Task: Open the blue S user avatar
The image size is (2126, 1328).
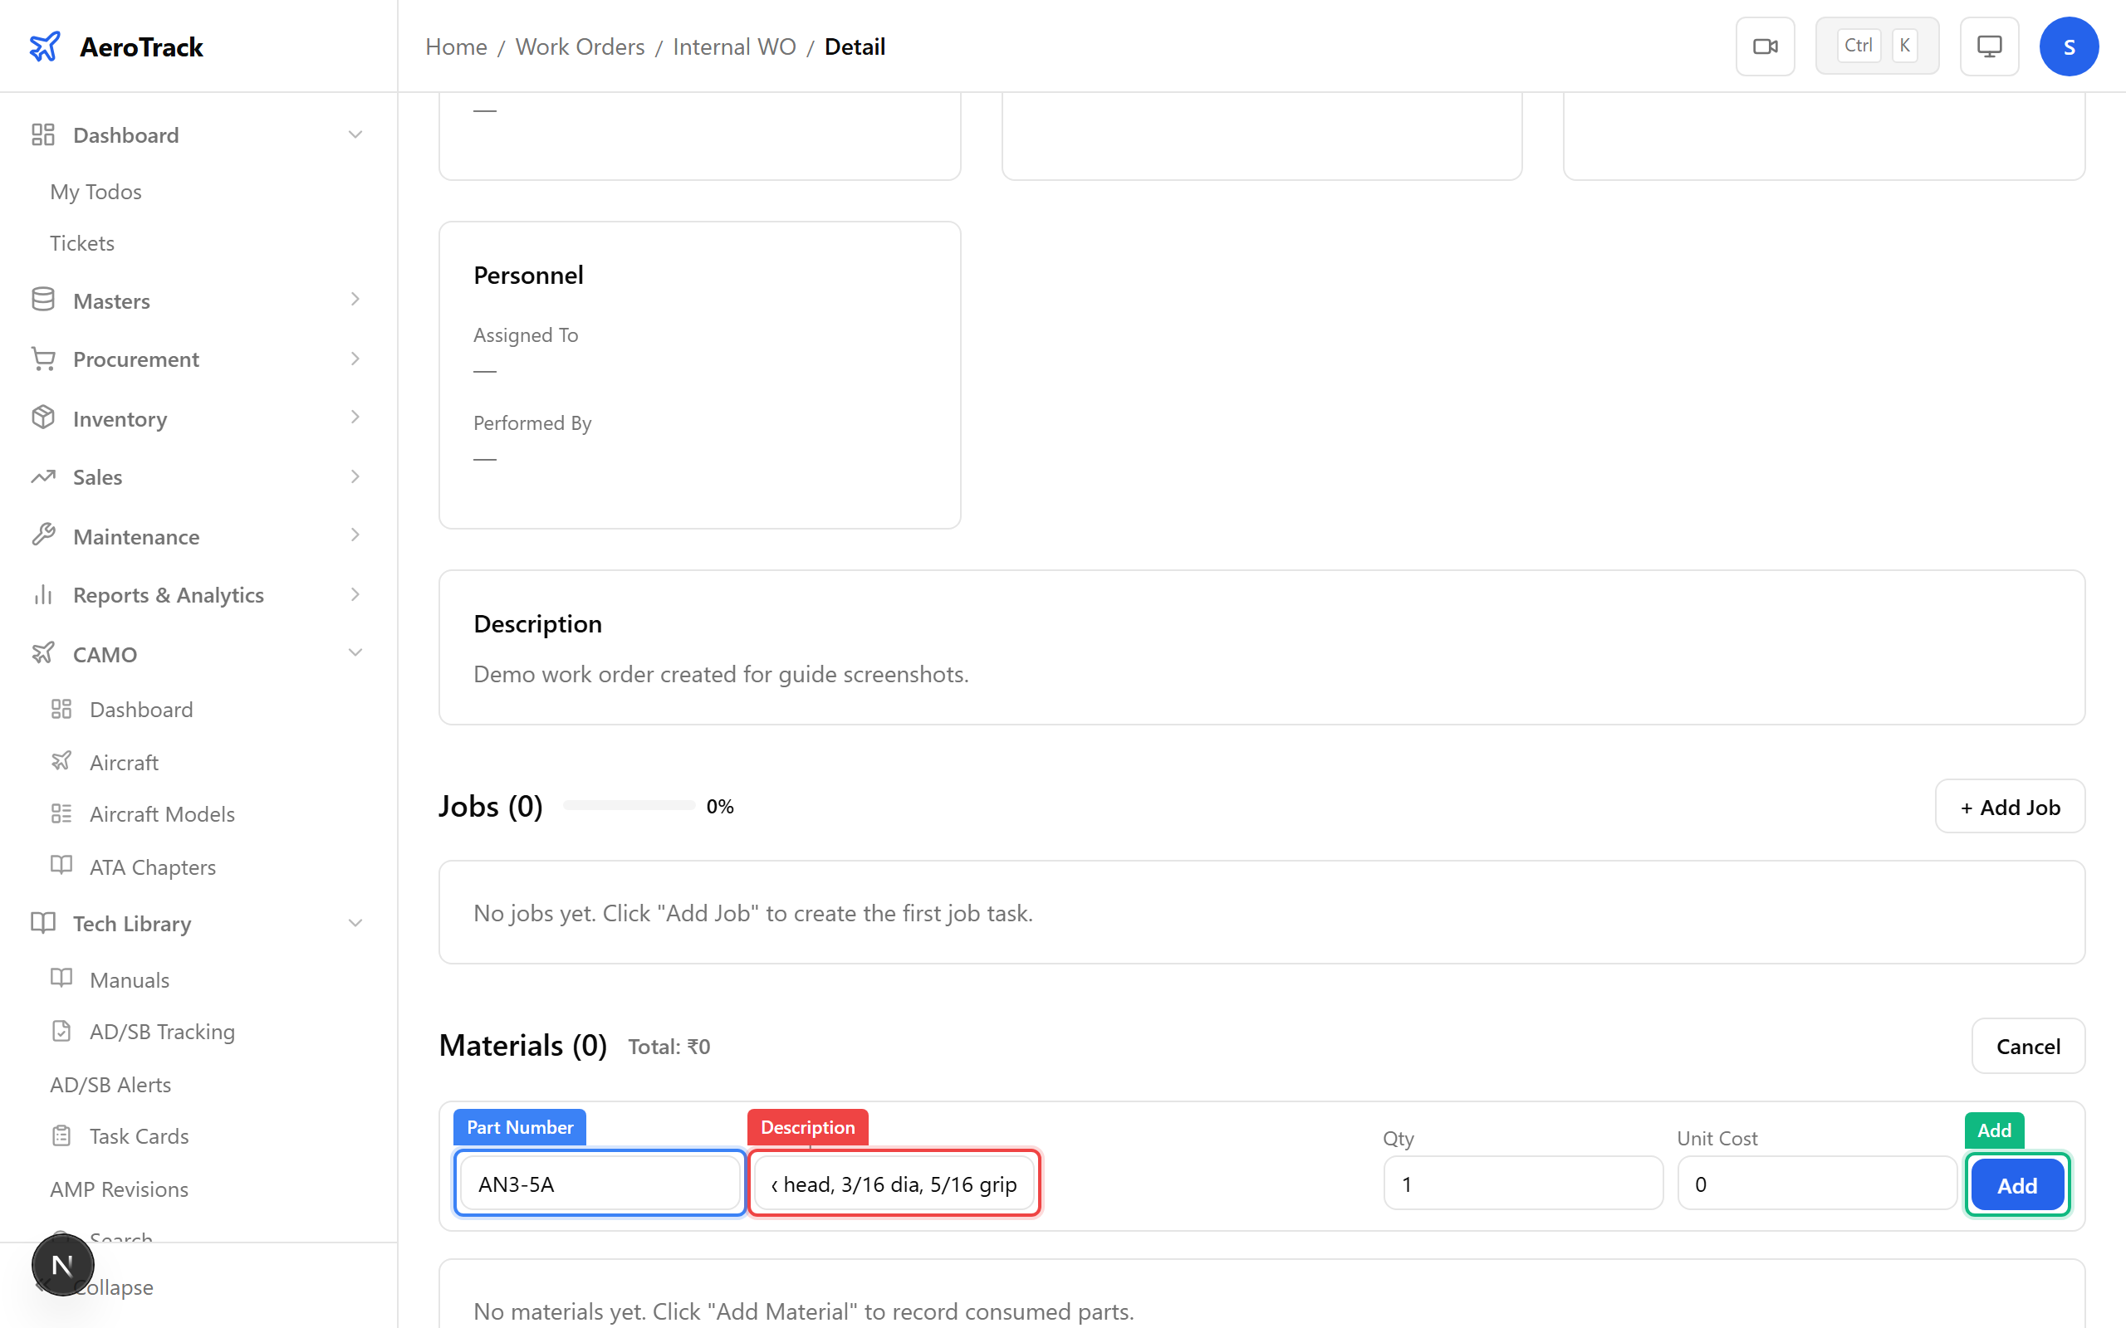Action: click(2069, 46)
